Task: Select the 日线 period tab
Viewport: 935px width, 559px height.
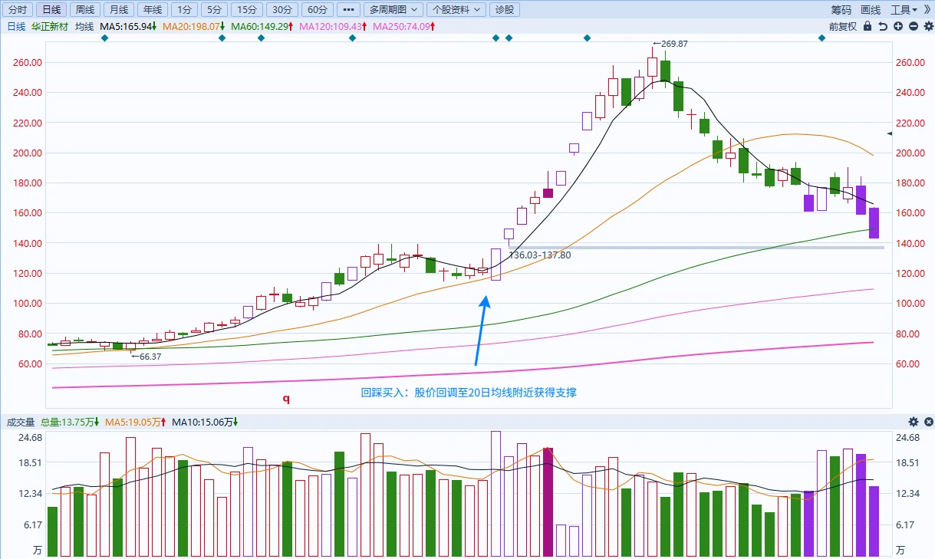Action: [51, 10]
